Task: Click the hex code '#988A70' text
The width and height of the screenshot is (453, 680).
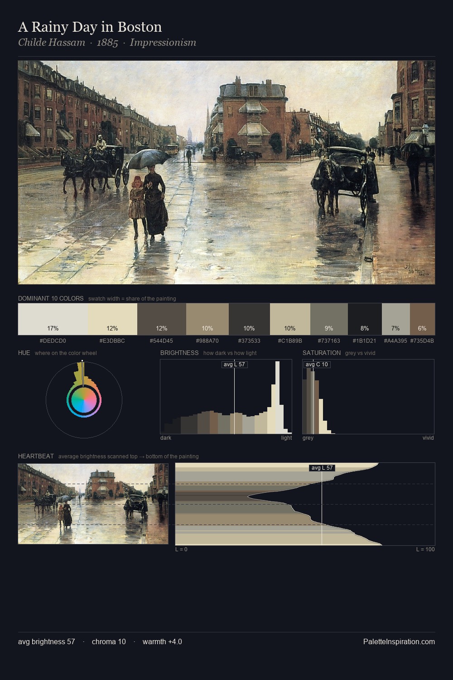Action: click(207, 341)
